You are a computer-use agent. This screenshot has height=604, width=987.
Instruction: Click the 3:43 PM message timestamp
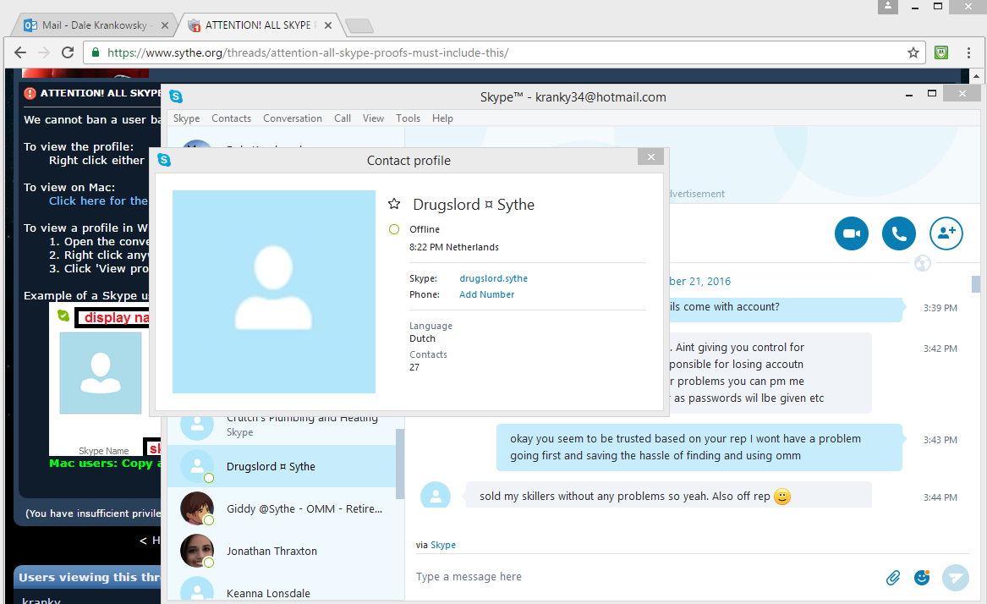point(940,440)
